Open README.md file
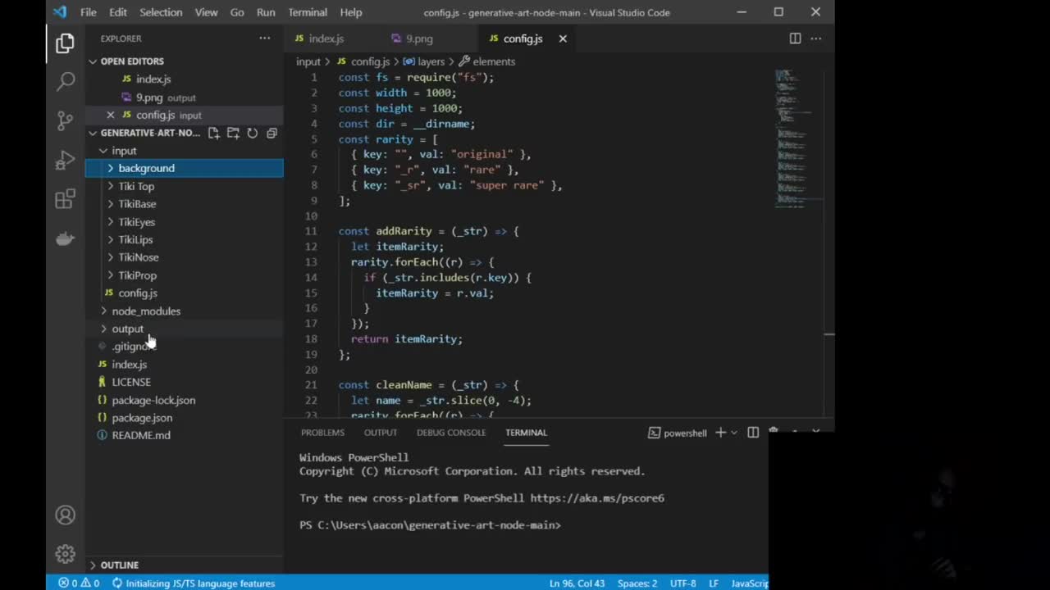The image size is (1050, 590). [141, 435]
